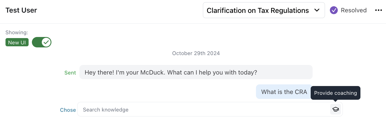Viewport: 386px width, 120px height.
Task: Click the graduation cap coaching icon
Action: (335, 109)
